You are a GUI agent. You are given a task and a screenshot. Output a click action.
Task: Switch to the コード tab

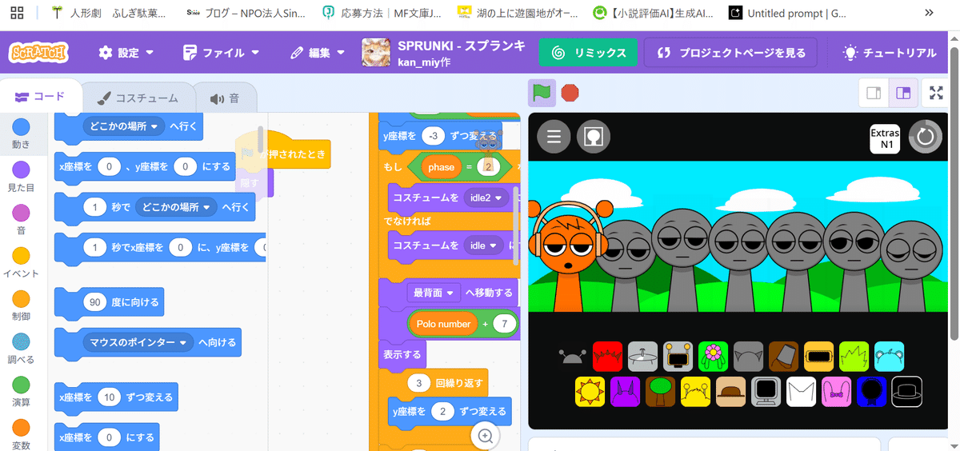[x=42, y=97]
